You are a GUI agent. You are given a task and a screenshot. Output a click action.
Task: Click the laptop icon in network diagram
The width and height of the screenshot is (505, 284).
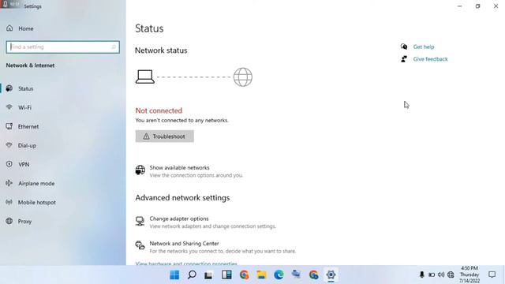tap(145, 77)
